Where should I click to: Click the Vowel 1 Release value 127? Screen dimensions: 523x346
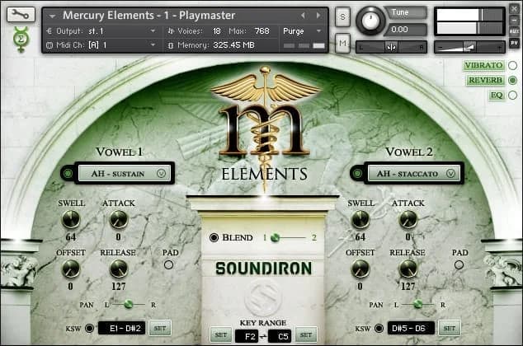[x=119, y=287]
